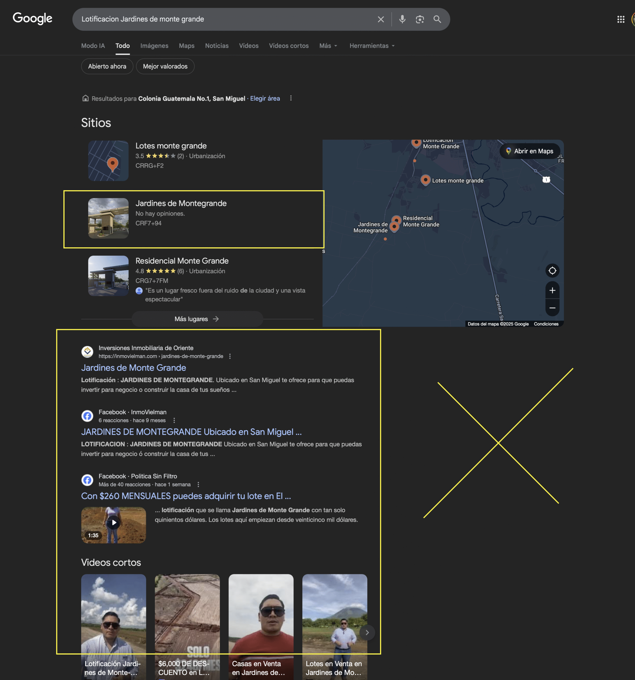The height and width of the screenshot is (680, 635).
Task: Click the Abrir en Maps button
Action: (x=530, y=151)
